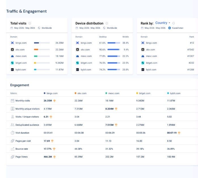Click mexc.com logo in Device distribution

pyautogui.click(x=77, y=56)
